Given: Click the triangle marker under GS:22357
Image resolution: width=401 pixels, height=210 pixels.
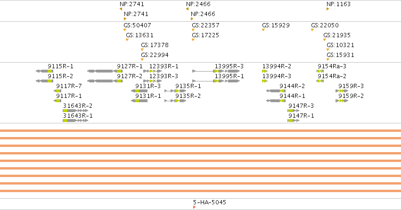Looking at the screenshot, I should (193, 30).
